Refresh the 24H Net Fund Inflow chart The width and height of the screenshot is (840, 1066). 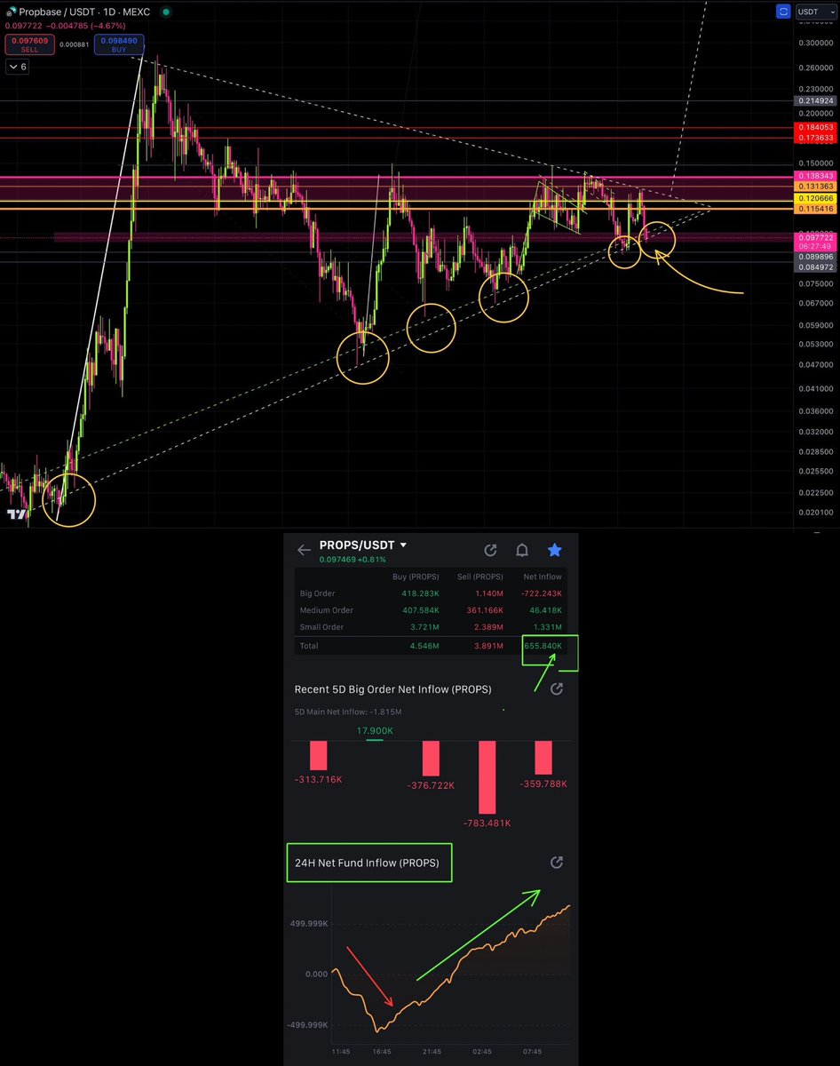(557, 862)
